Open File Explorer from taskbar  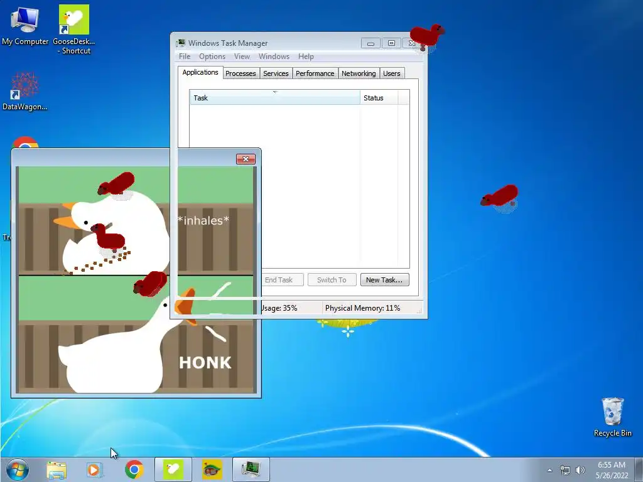[x=57, y=469]
